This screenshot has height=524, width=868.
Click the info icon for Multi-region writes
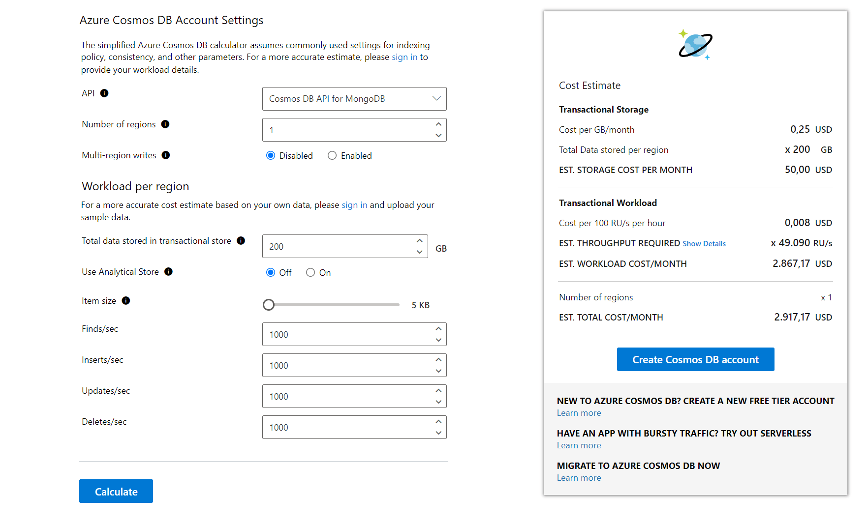(x=166, y=155)
